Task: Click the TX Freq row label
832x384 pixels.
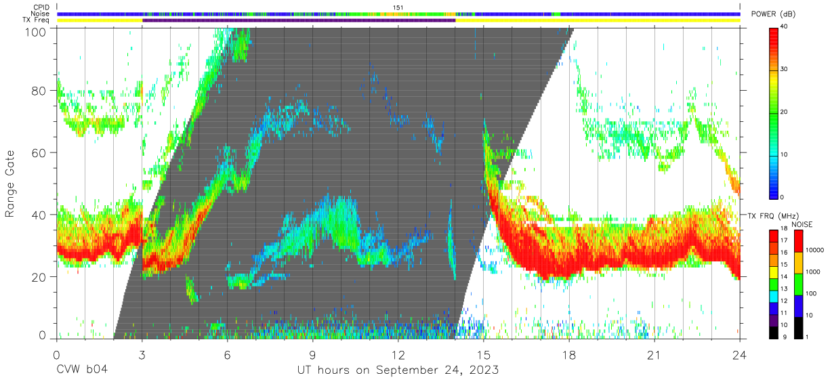Action: click(x=37, y=20)
